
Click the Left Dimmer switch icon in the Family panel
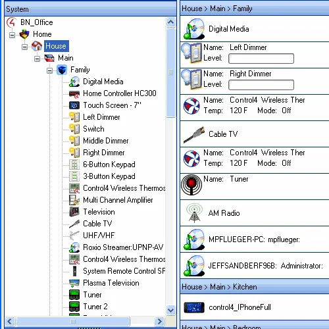191,53
